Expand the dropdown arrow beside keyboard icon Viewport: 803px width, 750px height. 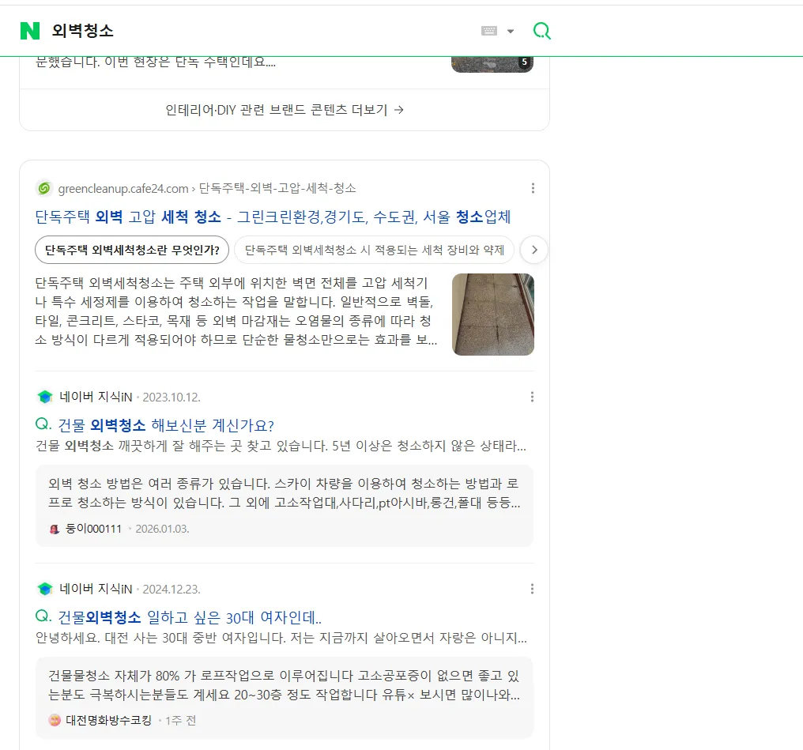click(x=510, y=32)
